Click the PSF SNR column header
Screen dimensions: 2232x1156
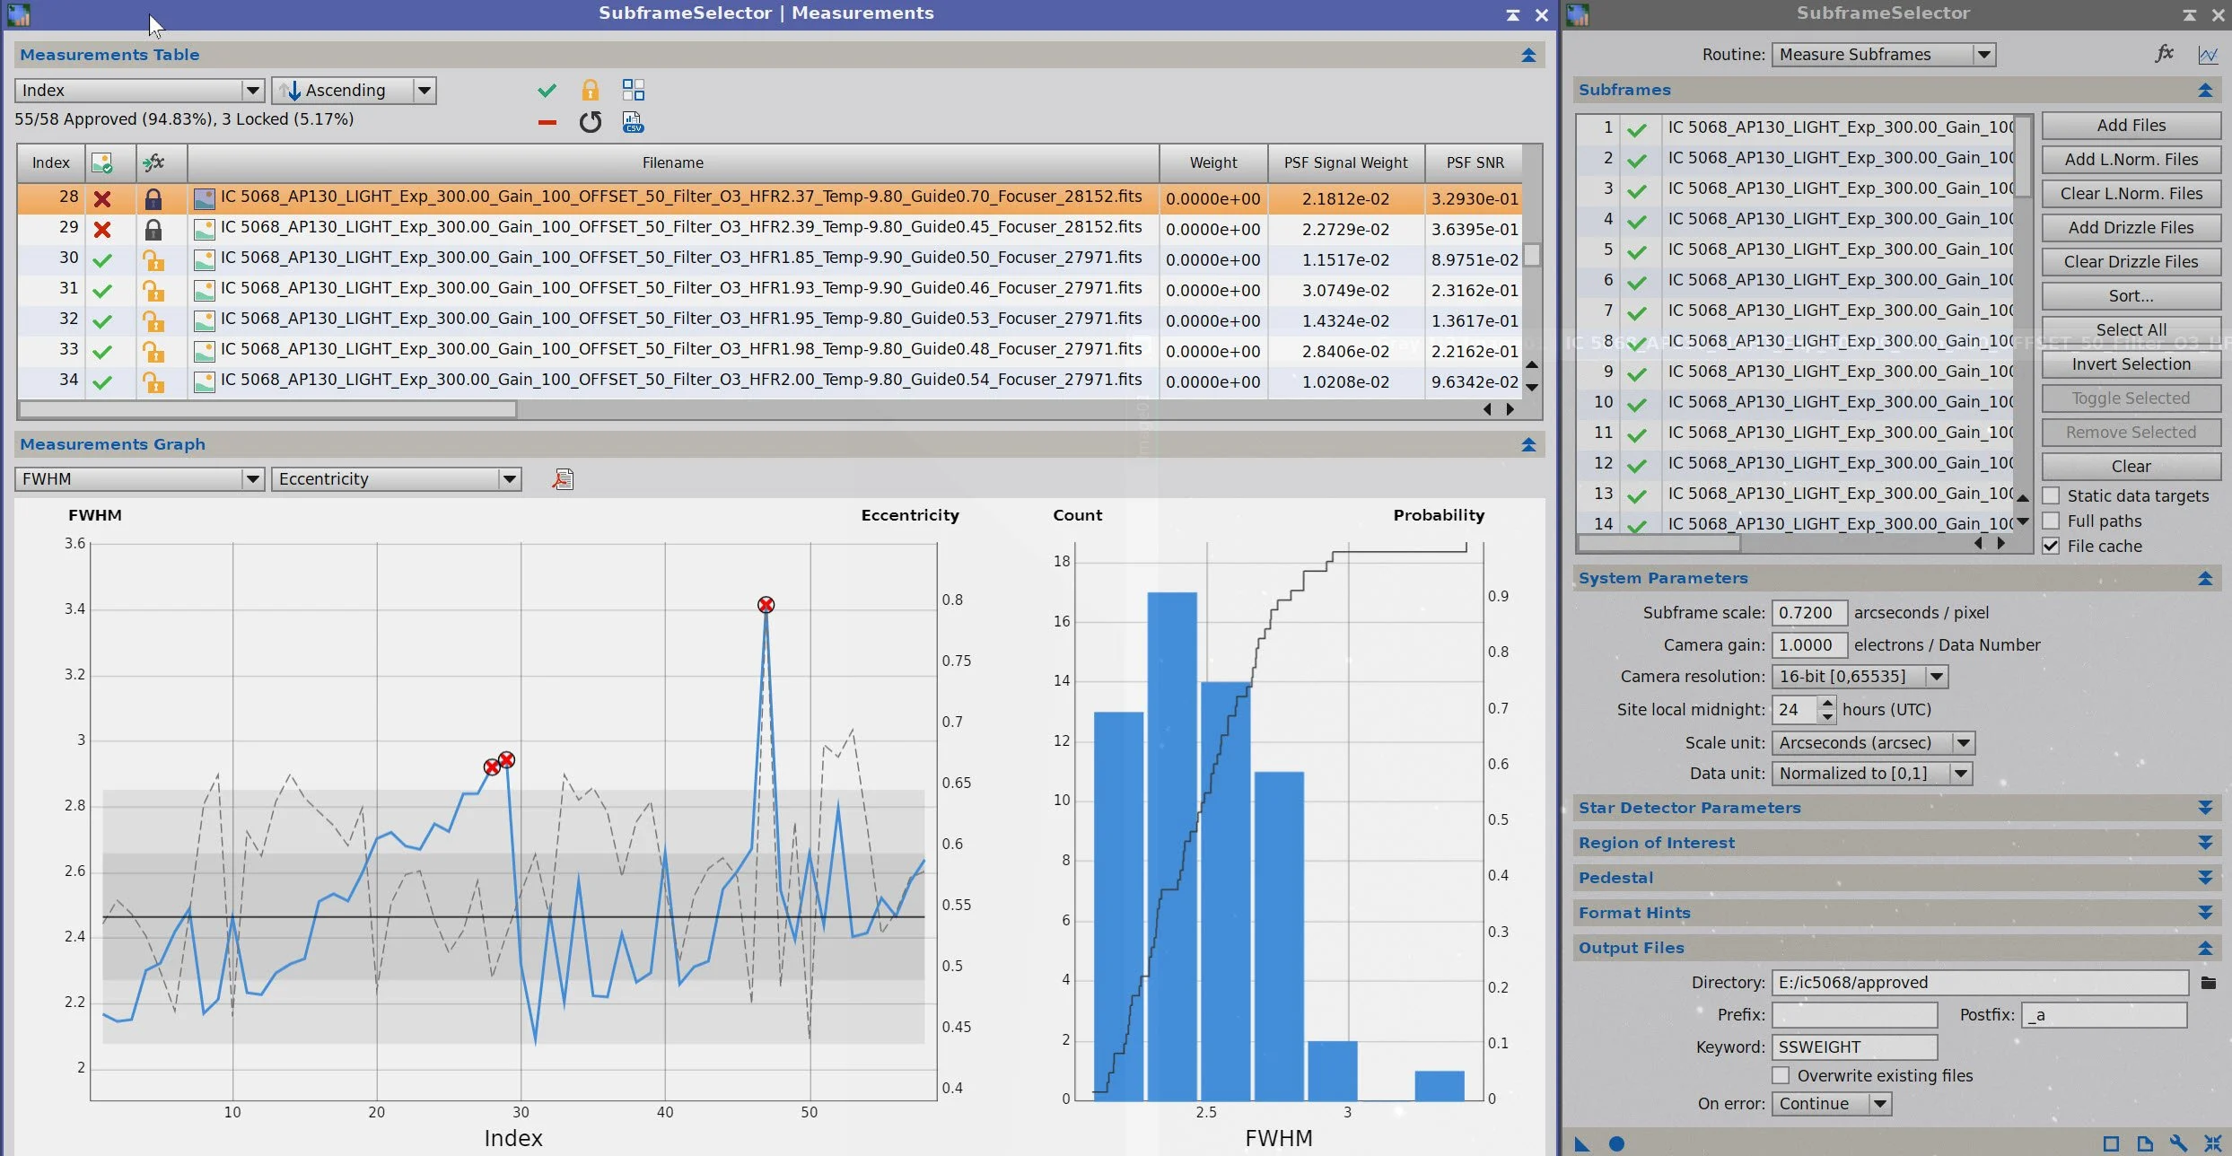pyautogui.click(x=1475, y=162)
